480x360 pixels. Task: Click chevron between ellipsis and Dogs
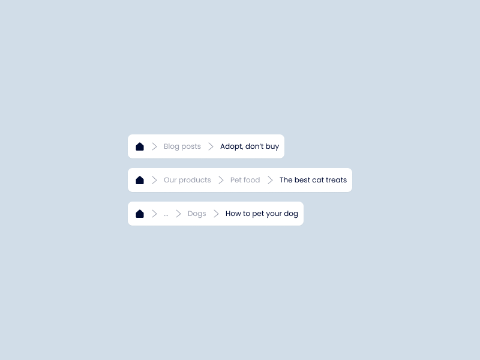pos(178,214)
